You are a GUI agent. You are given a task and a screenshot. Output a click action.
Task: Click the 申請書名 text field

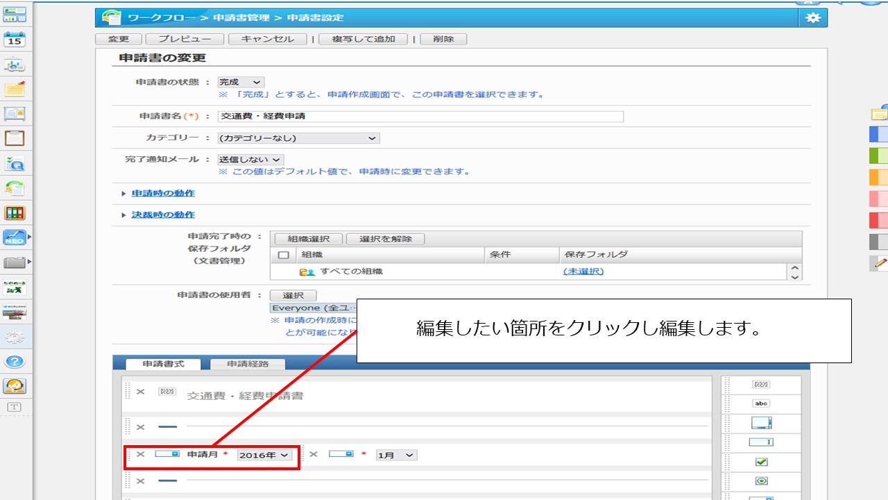coord(420,117)
